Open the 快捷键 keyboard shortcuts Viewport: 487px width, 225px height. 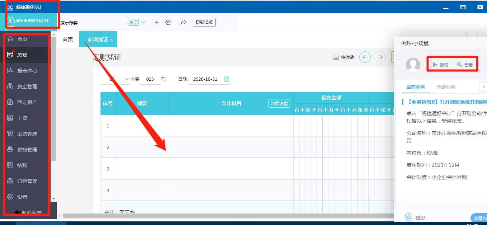point(343,57)
